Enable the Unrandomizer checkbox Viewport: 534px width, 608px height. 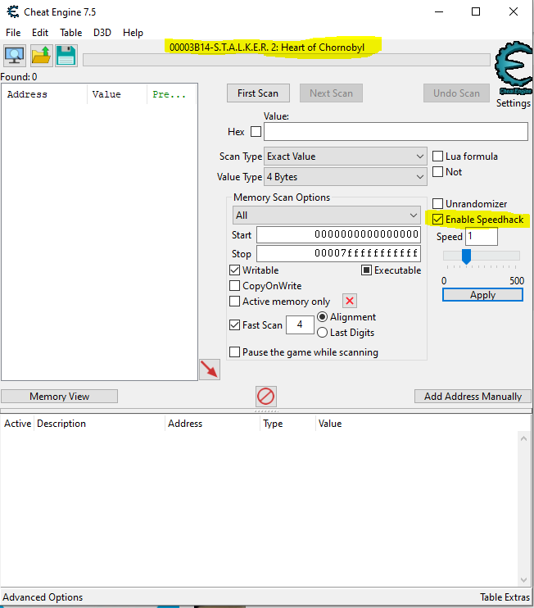[437, 203]
